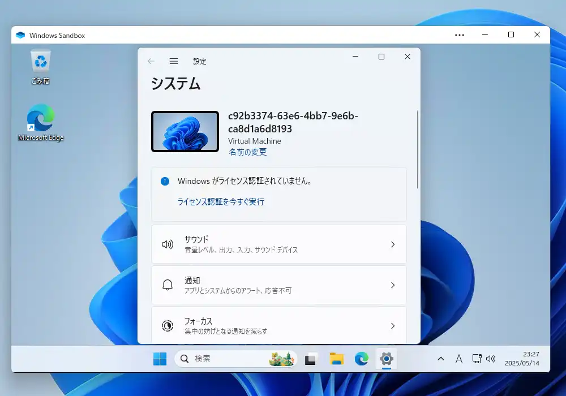Launch Microsoft Edge from the desktop shortcut
Screen dimensions: 566x396
41,123
